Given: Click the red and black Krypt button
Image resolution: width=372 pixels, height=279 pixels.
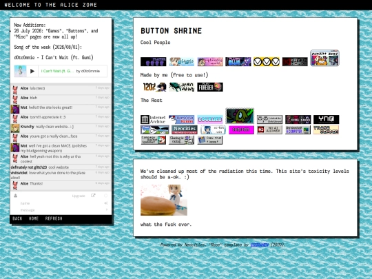Looking at the screenshot, I should pyautogui.click(x=295, y=62).
